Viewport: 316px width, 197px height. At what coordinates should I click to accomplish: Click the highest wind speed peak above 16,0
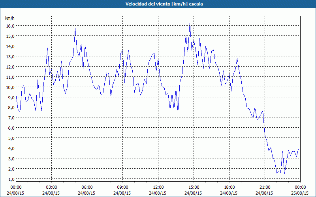pos(190,24)
